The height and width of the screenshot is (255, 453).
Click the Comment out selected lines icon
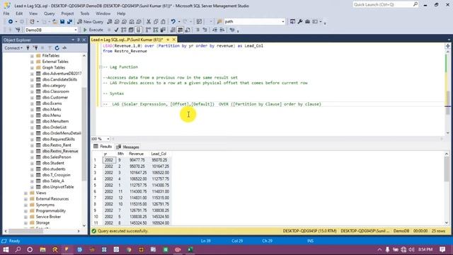tap(197, 30)
